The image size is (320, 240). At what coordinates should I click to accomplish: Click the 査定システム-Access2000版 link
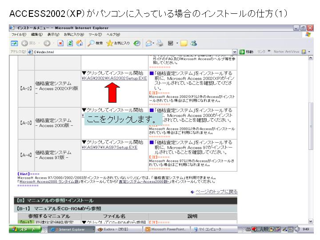144,182
